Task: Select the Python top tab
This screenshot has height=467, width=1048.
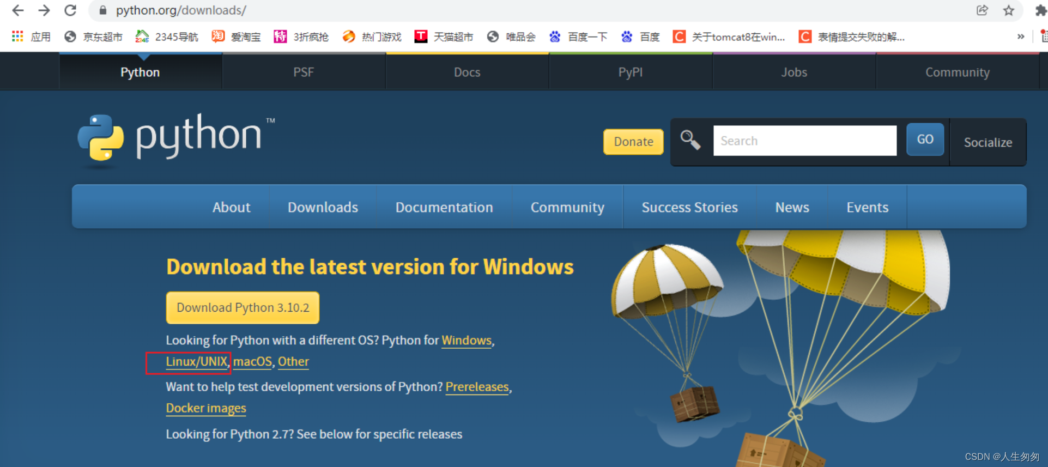Action: coord(140,72)
